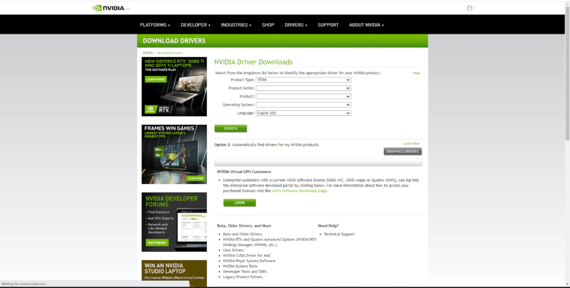Open the Win an NVIDIA Studio Laptop banner
This screenshot has height=288, width=570.
[174, 274]
